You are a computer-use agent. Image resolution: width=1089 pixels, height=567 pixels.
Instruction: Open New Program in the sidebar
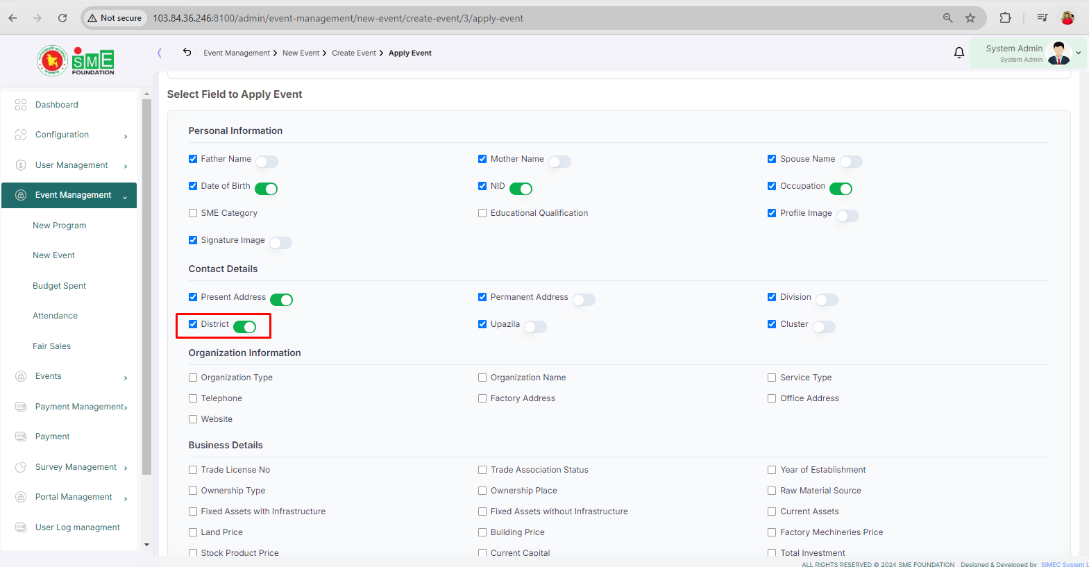pos(60,226)
